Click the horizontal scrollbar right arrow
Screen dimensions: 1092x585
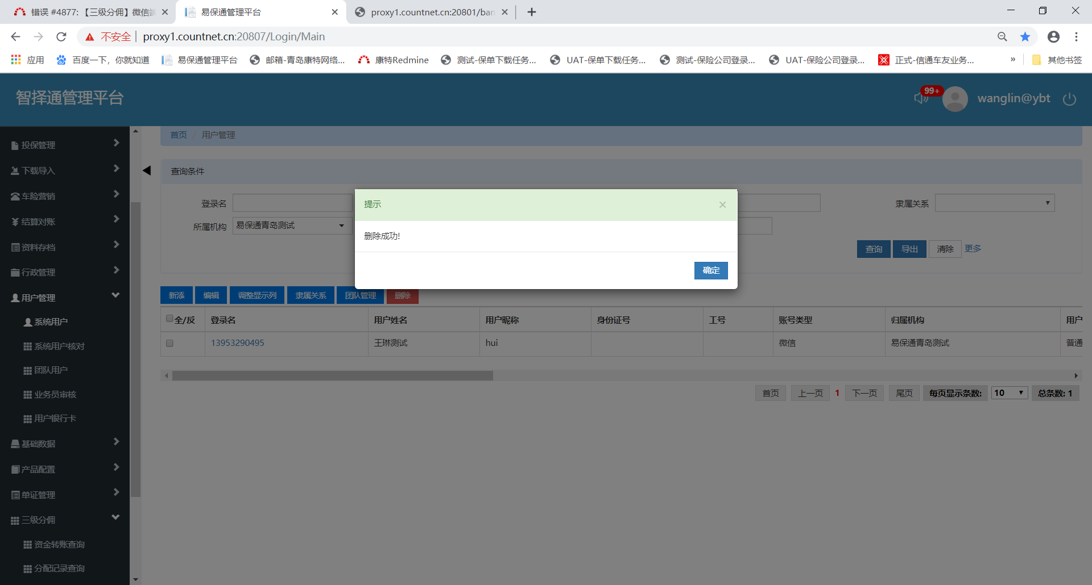point(1076,375)
